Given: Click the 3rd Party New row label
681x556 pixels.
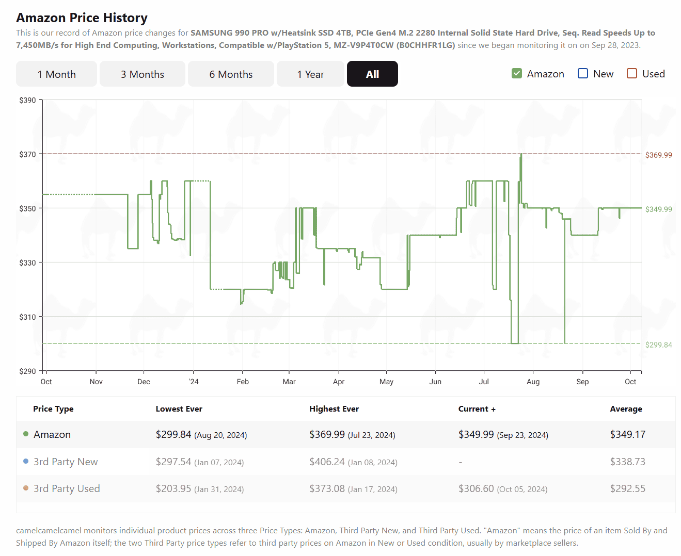Looking at the screenshot, I should [66, 462].
